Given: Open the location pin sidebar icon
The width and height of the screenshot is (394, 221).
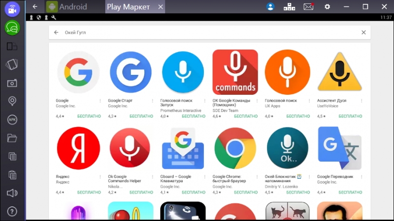Looking at the screenshot, I should click(12, 101).
